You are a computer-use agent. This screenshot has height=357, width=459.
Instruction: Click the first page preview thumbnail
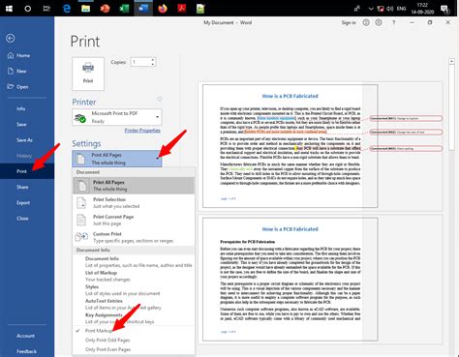(x=290, y=146)
